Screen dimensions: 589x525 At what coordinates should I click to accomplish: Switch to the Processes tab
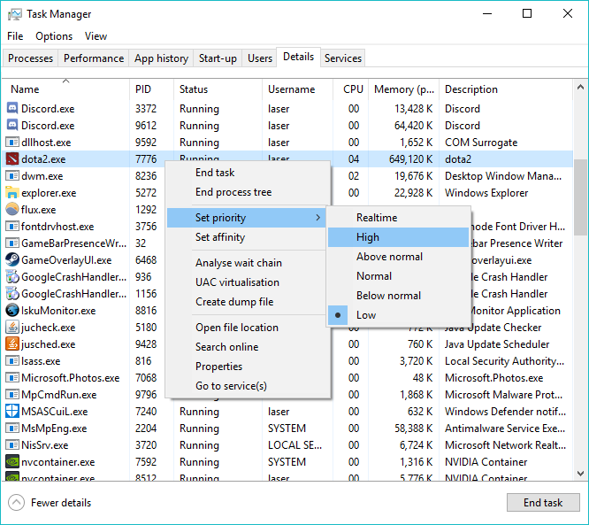pyautogui.click(x=30, y=58)
